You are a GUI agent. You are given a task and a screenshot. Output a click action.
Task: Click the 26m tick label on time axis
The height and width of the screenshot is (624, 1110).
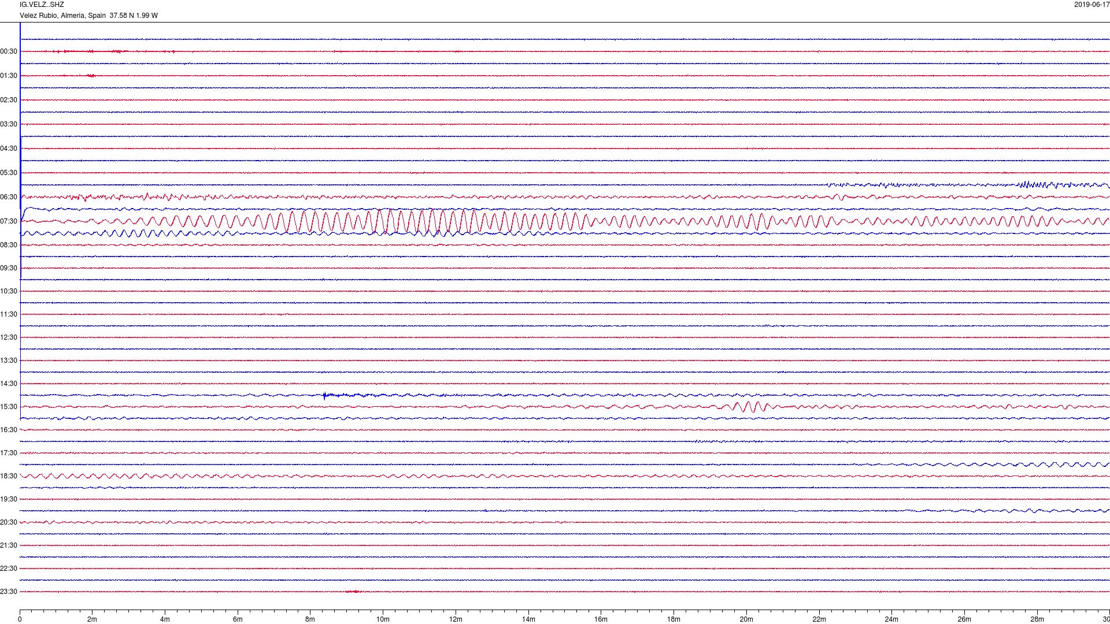click(x=964, y=619)
